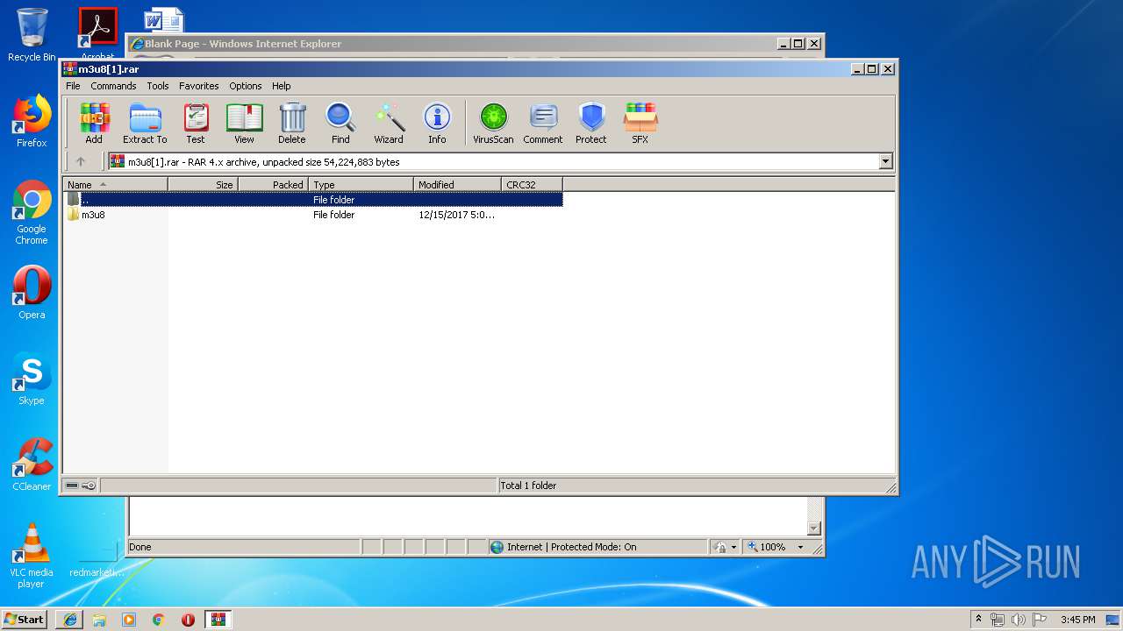Go up one level with the arrow
The image size is (1123, 631).
[x=81, y=161]
